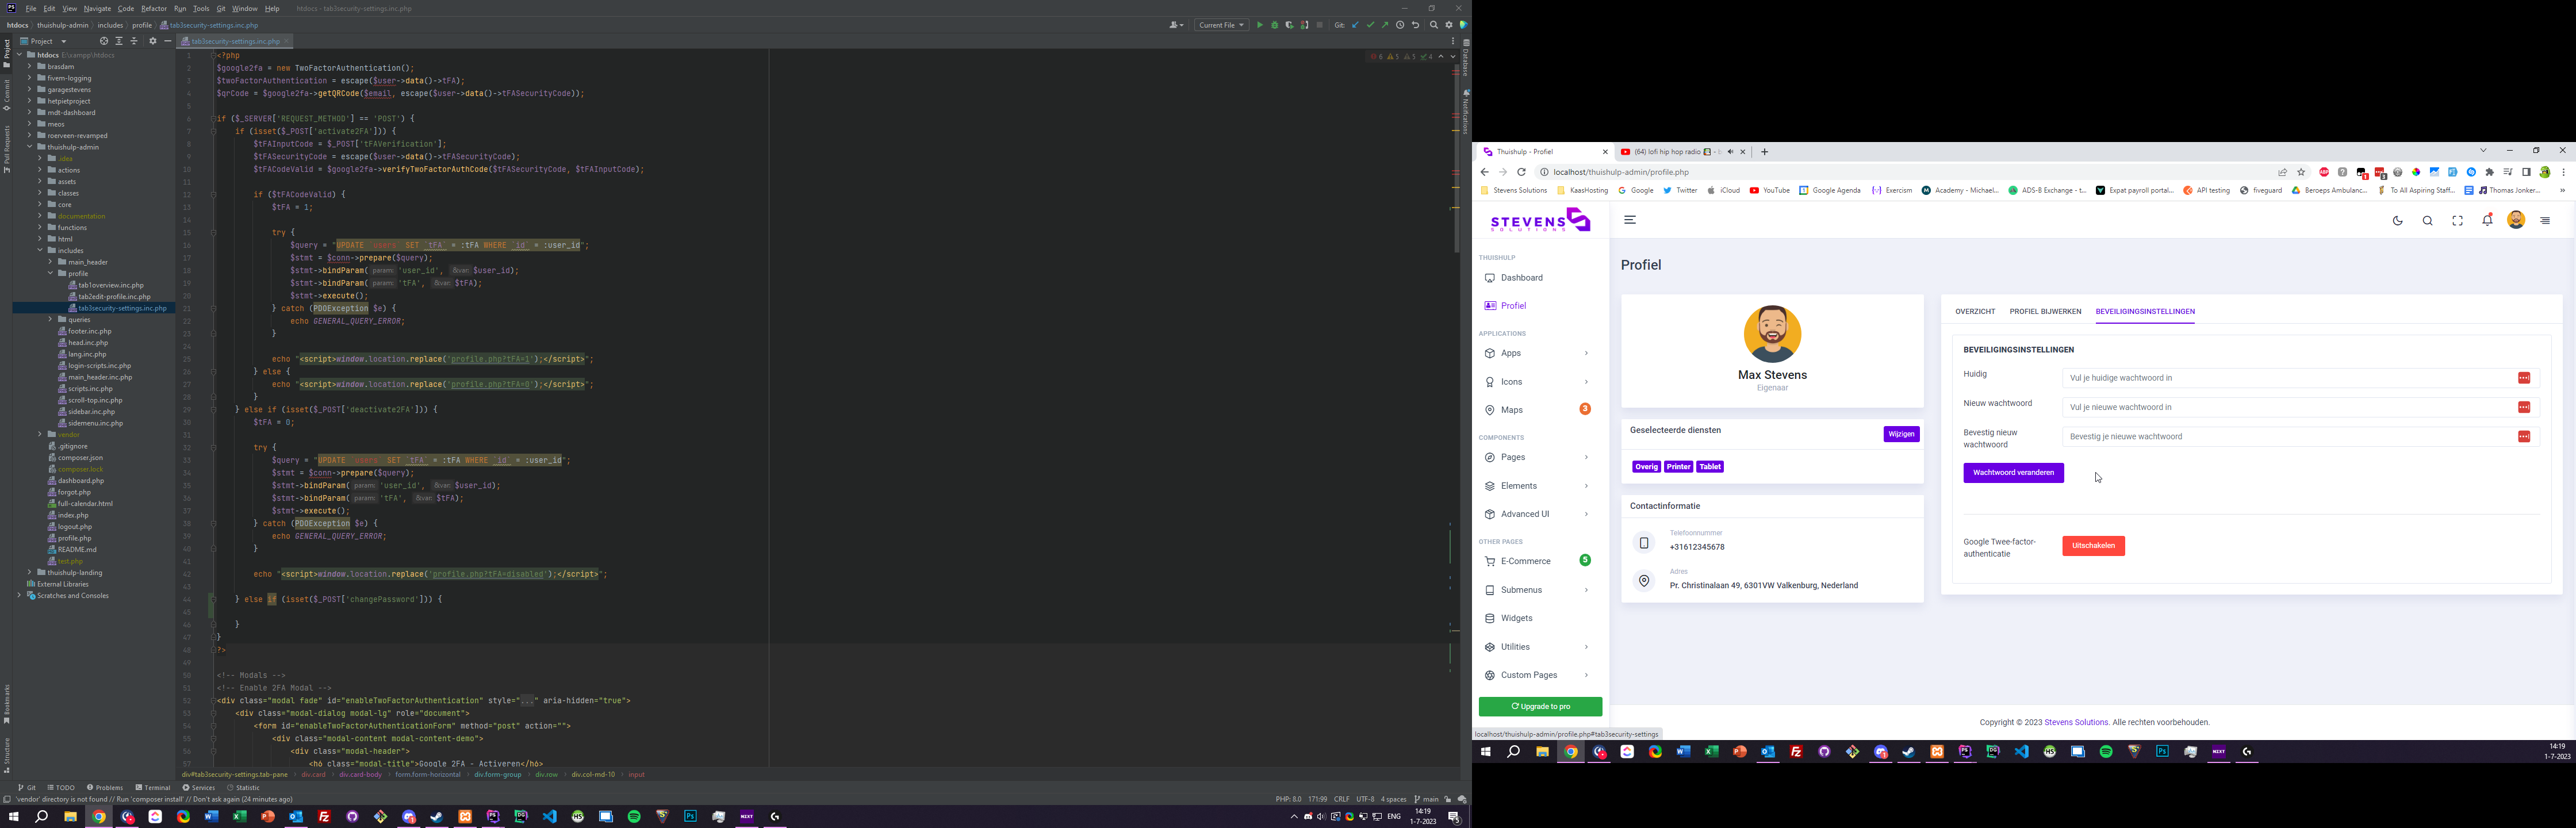Click the Git update project arrow
Screen dimensions: 2576x828
[x=1356, y=25]
